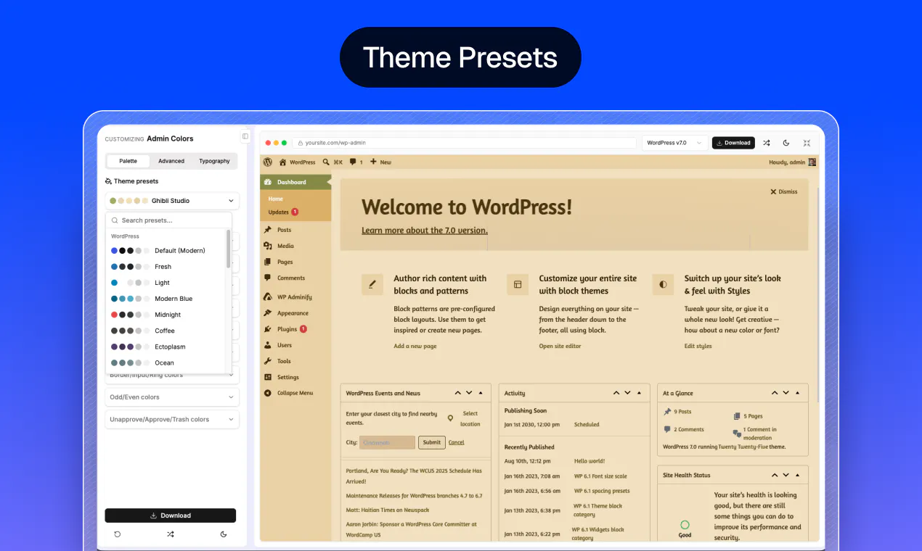
Task: Click the New plus item in admin bar
Action: 380,162
